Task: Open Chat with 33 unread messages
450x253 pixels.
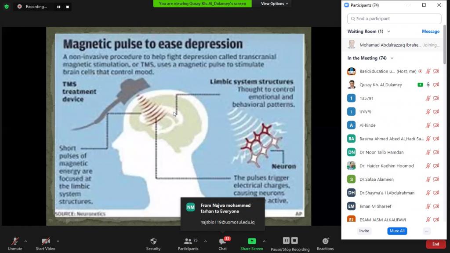Action: point(223,242)
